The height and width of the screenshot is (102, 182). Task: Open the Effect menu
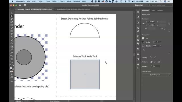pos(62,1)
